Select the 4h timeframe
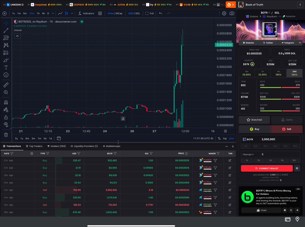Image resolution: width=305 pixels, height=227 pixels. (43, 13)
